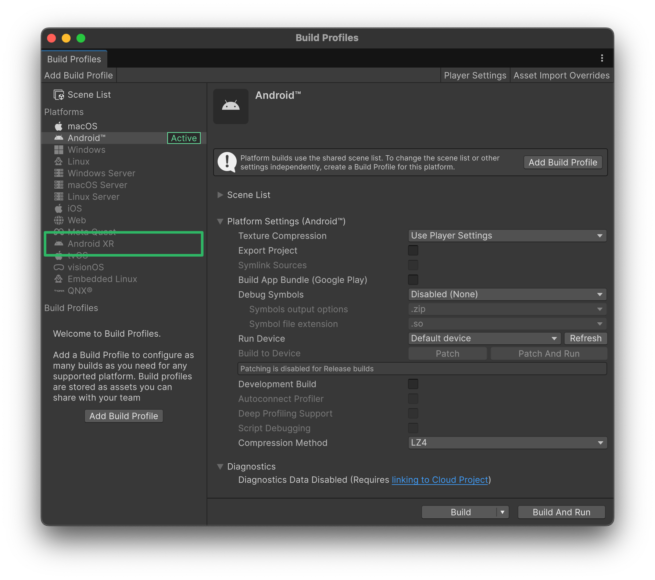
Task: Enable the Export Project checkbox
Action: point(413,250)
